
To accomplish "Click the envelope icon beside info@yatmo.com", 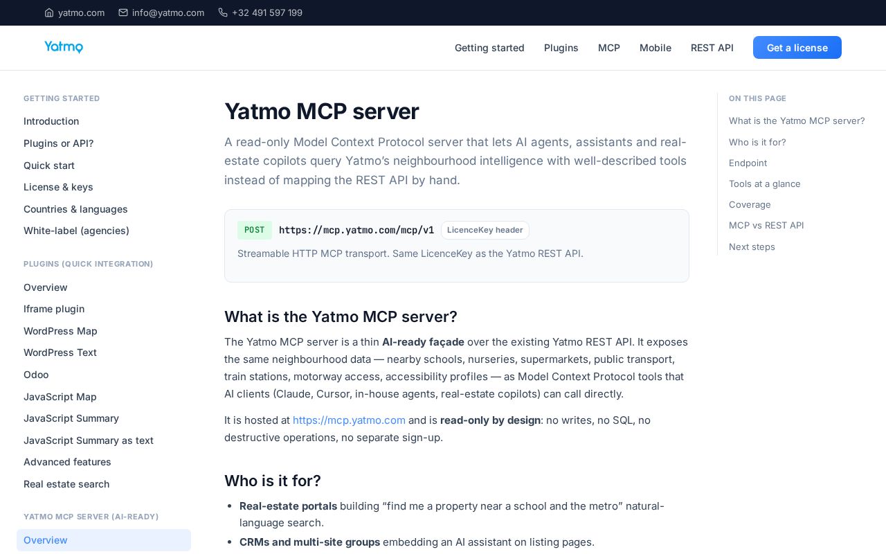I will click(x=123, y=12).
